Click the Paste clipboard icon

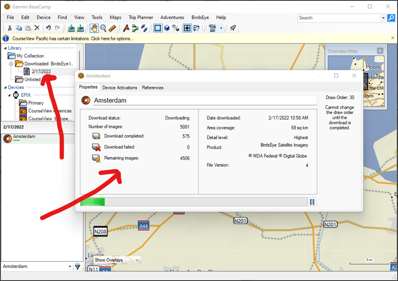coord(28,28)
